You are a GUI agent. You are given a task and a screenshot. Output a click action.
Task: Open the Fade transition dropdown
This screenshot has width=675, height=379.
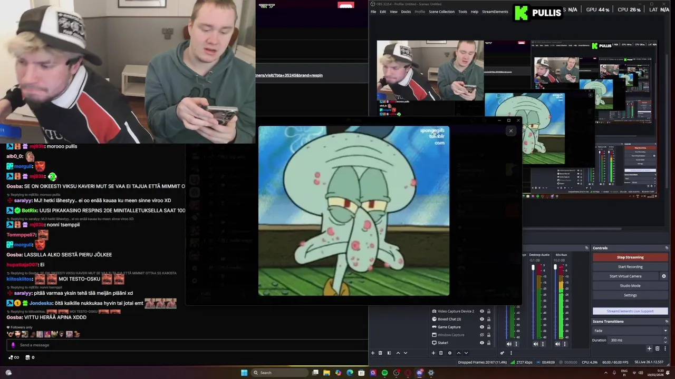[x=630, y=331]
